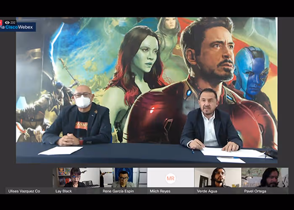Click the name label Lay Black
The image size is (294, 210).
pyautogui.click(x=63, y=191)
